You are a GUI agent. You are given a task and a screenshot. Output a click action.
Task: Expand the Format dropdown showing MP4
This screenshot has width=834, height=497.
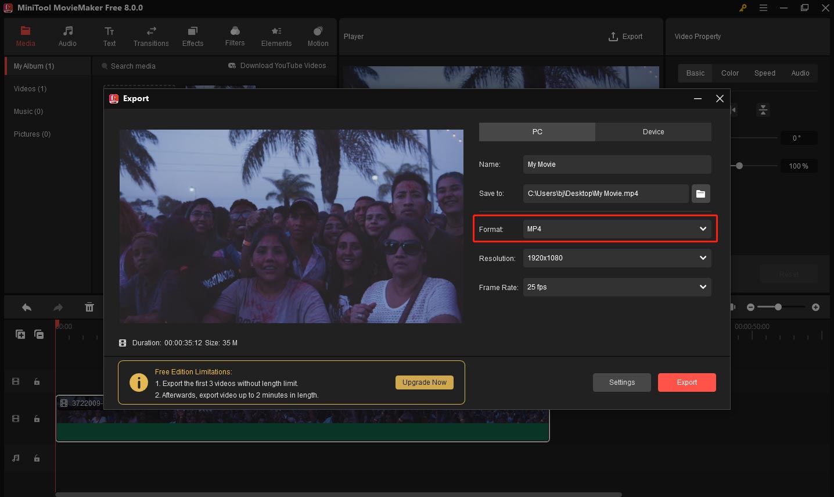[x=617, y=229]
